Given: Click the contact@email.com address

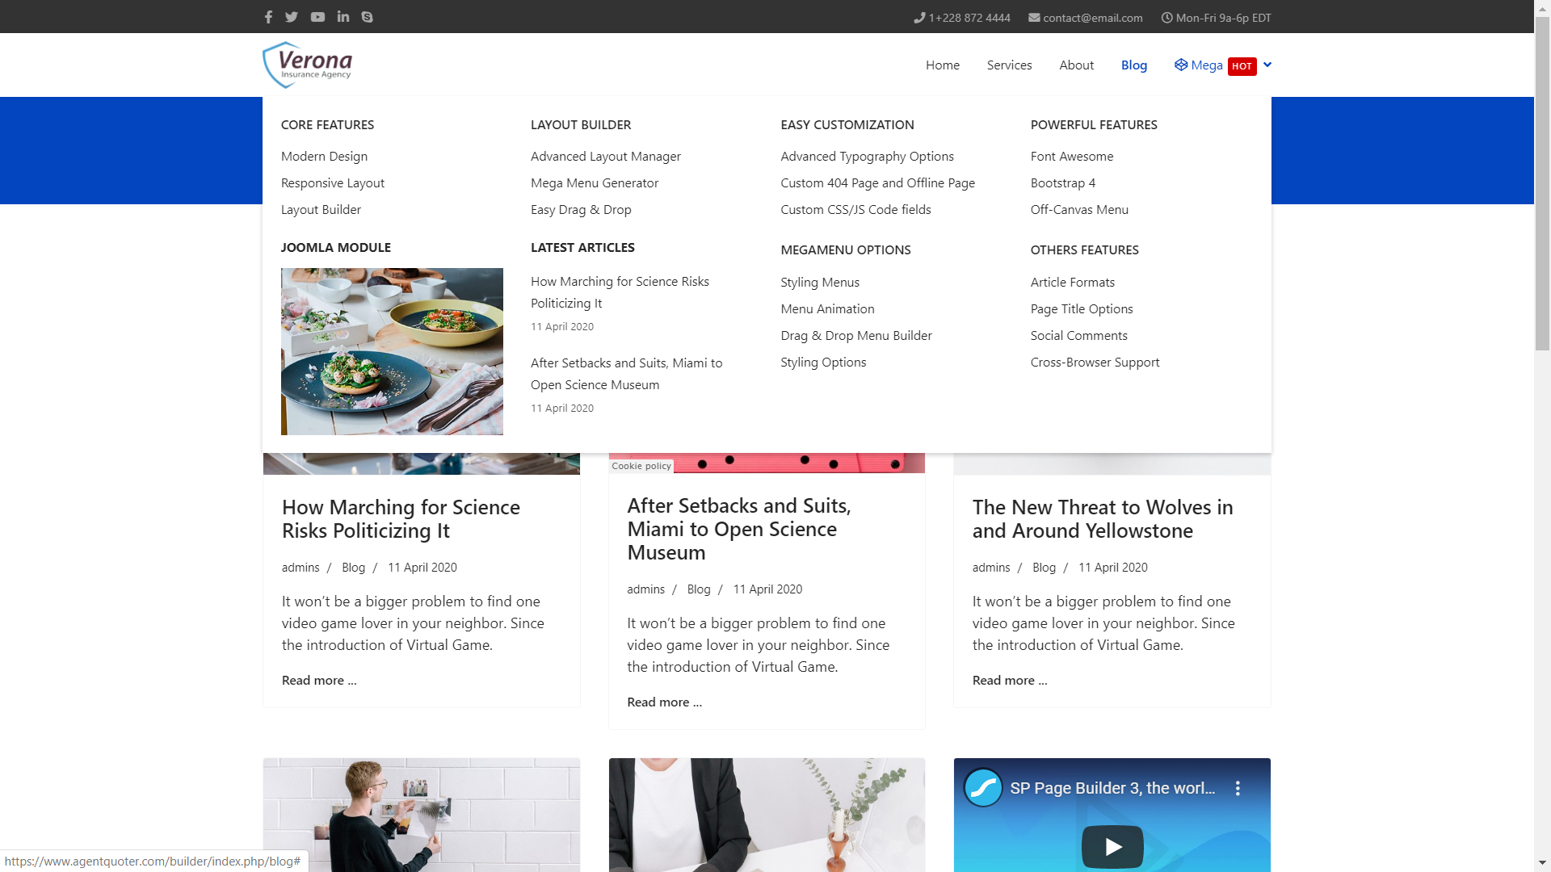Looking at the screenshot, I should pos(1092,18).
